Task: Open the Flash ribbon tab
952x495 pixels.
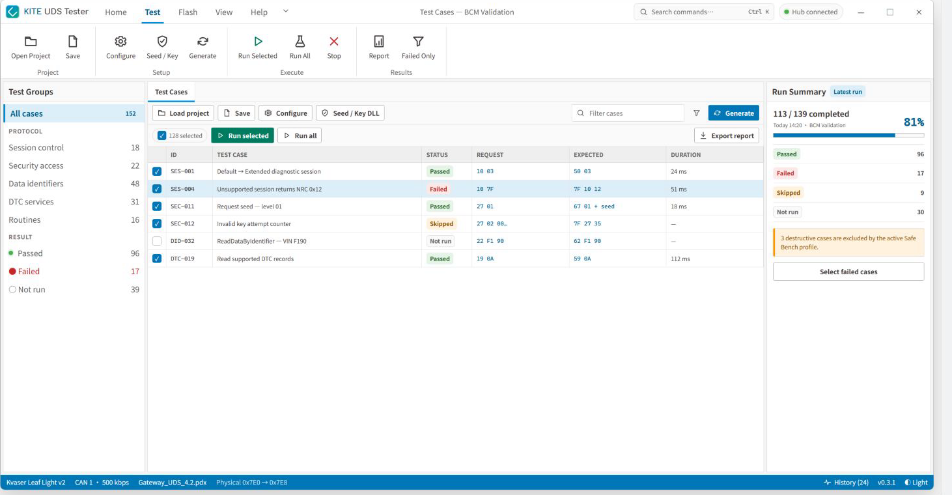Action: pyautogui.click(x=188, y=12)
